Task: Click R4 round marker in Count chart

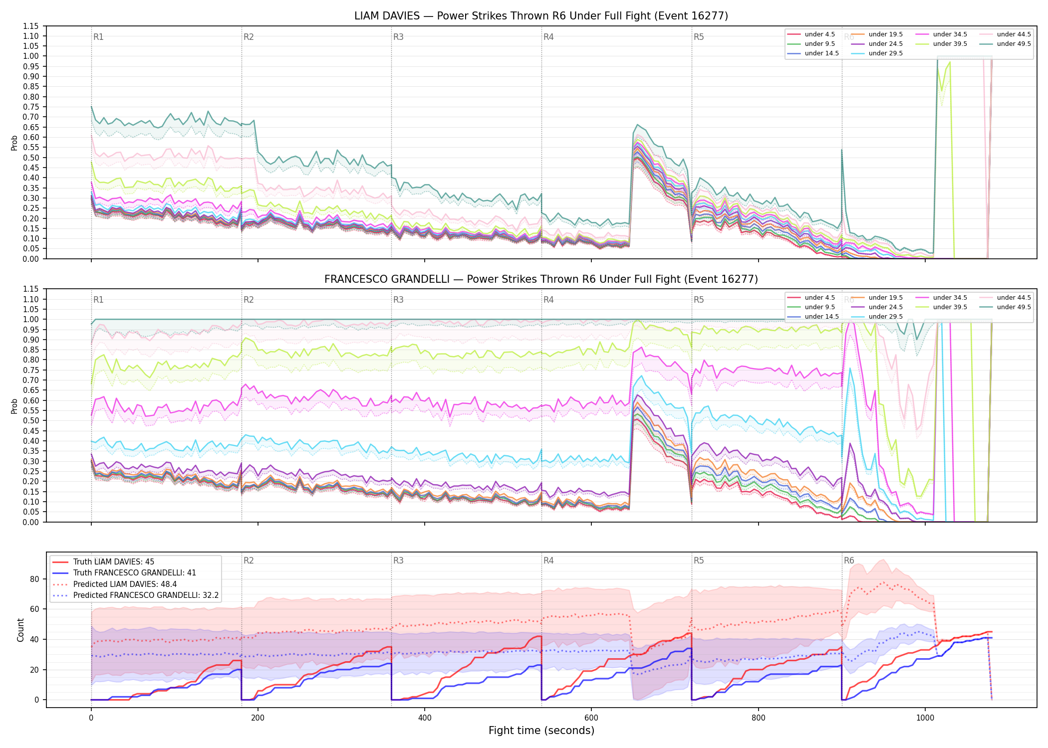Action: point(548,561)
